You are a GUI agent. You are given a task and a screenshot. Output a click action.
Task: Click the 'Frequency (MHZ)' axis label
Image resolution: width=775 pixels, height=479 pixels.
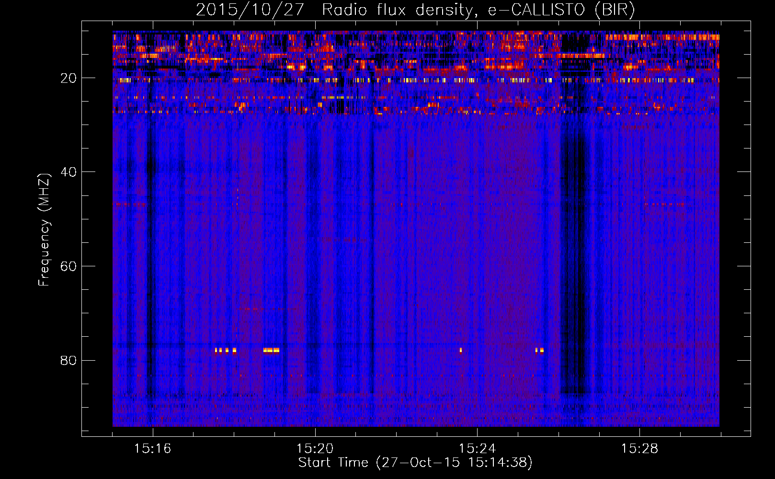pyautogui.click(x=44, y=230)
